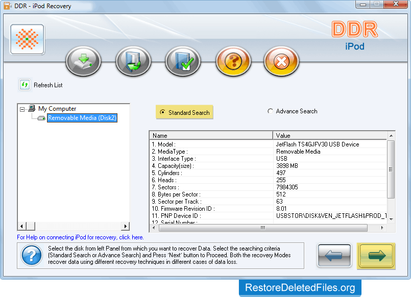Click the details table vertical scroll thumb
The width and height of the screenshot is (411, 297).
[x=391, y=169]
